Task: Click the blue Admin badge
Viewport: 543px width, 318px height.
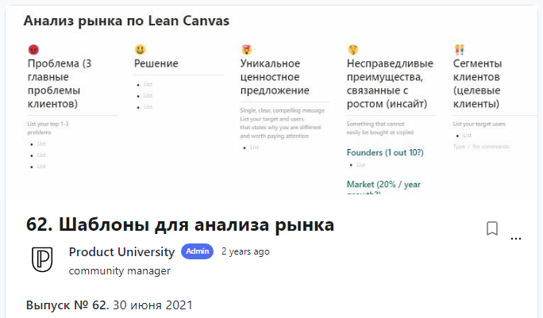Action: pos(198,251)
